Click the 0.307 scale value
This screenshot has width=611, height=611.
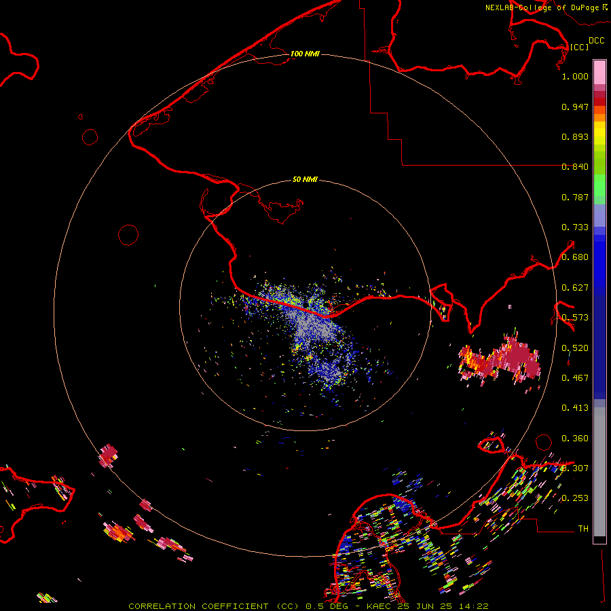click(x=575, y=468)
